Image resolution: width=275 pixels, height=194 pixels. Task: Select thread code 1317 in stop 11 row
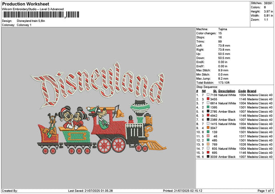(242, 136)
